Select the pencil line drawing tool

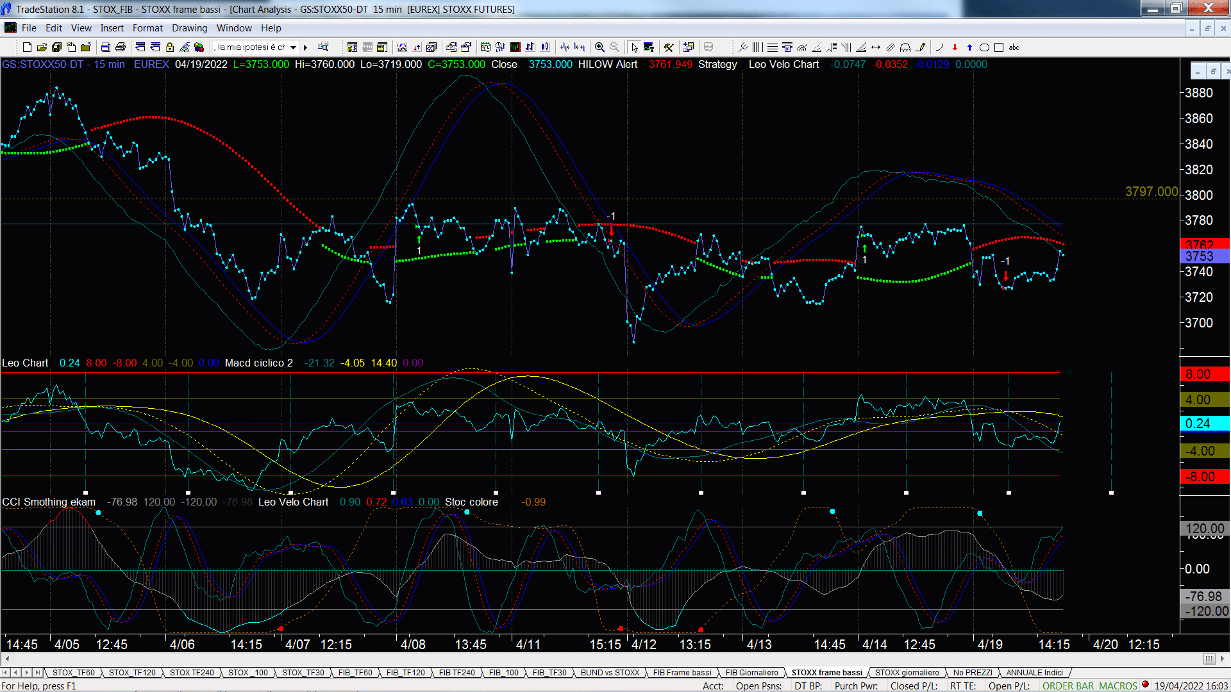[920, 47]
